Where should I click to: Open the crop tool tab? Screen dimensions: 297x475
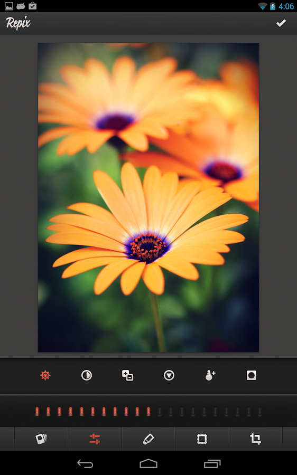pyautogui.click(x=255, y=439)
